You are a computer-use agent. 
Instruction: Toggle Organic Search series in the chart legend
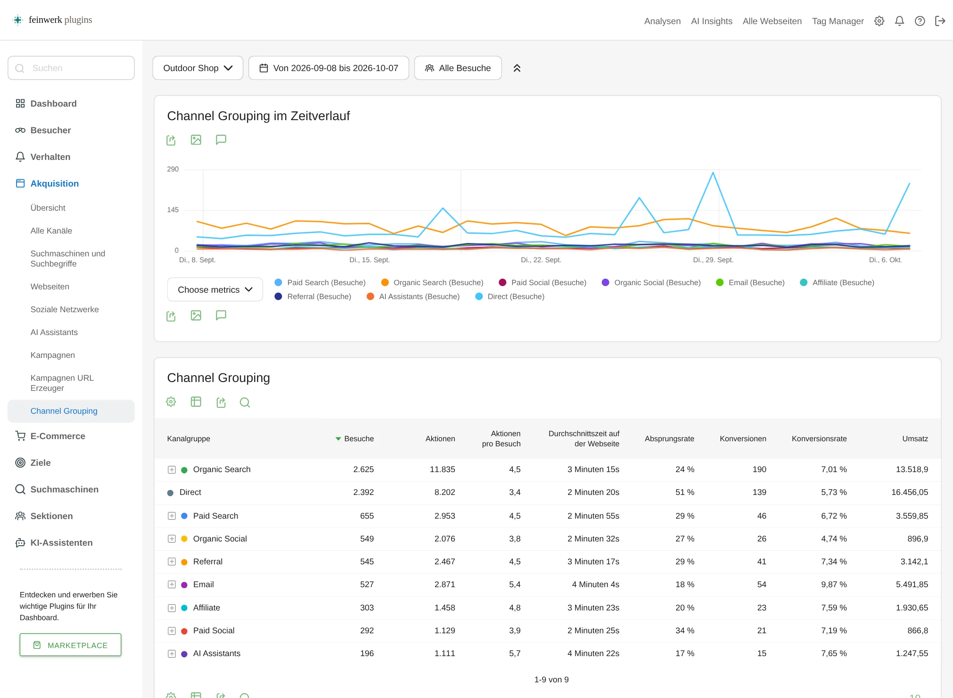432,283
